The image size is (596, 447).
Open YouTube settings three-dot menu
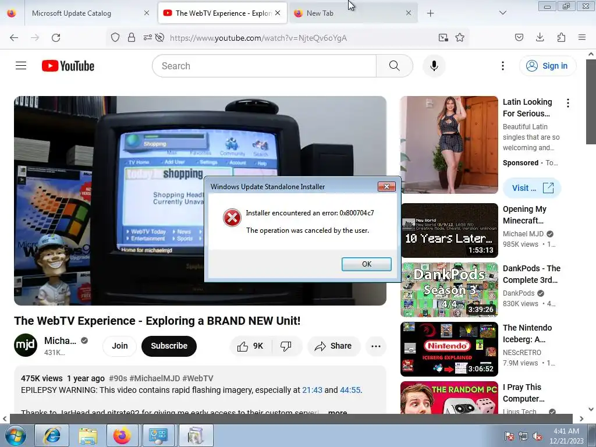point(502,66)
